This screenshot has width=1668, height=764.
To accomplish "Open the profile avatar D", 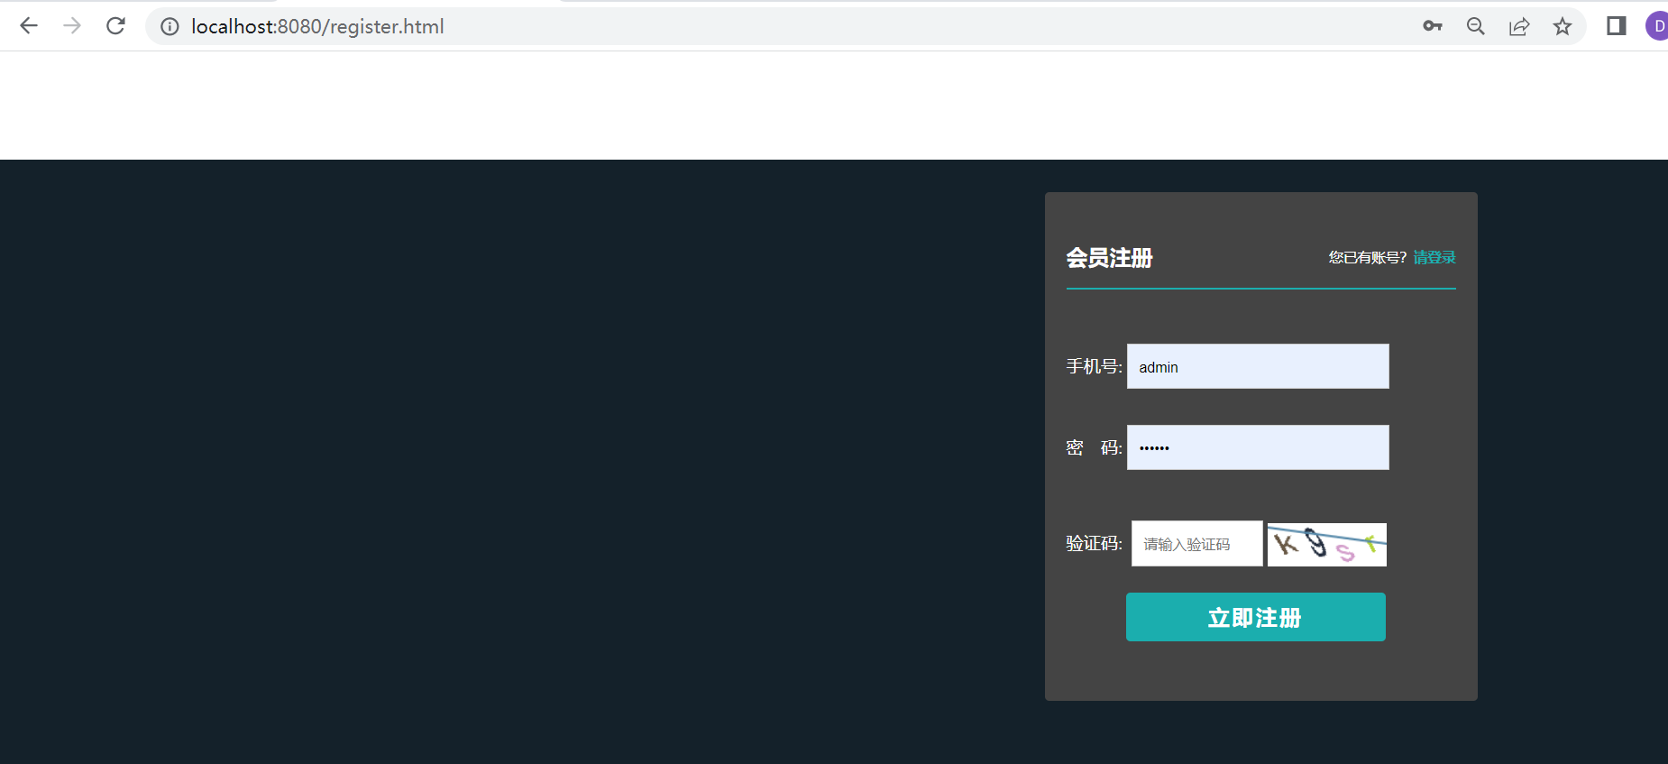I will (1657, 26).
